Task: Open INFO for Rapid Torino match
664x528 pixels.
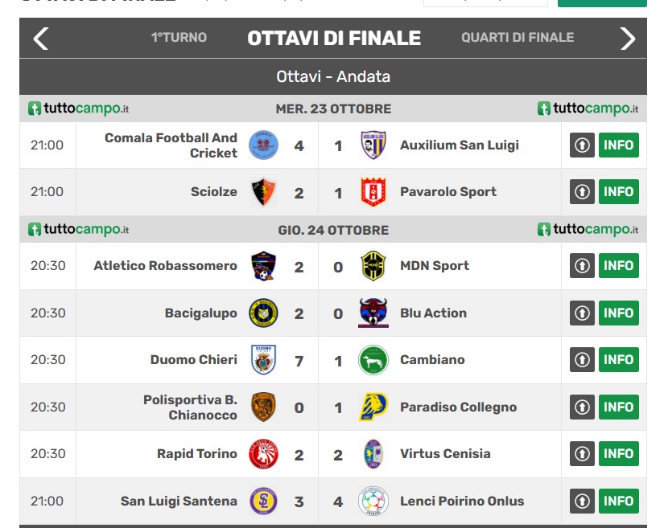Action: coord(618,454)
